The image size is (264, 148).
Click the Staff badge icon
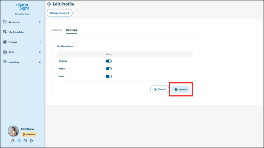click(5, 52)
